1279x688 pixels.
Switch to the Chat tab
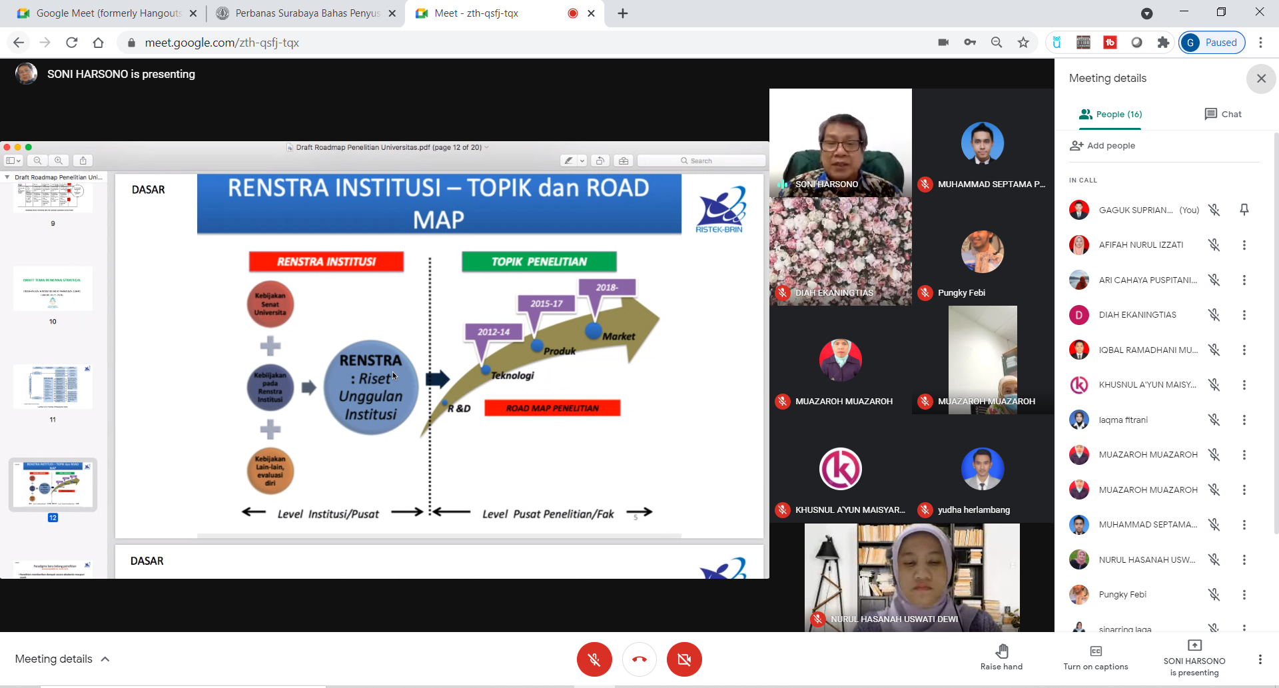tap(1223, 115)
